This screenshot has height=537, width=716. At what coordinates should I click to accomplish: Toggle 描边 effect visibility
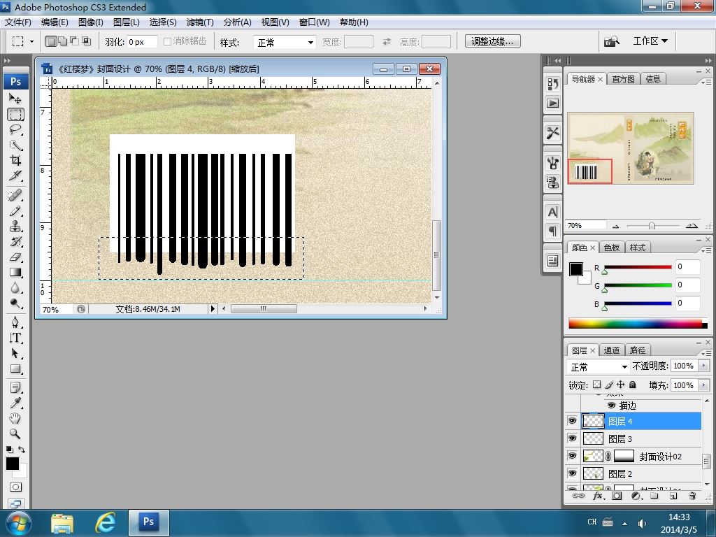[x=611, y=405]
